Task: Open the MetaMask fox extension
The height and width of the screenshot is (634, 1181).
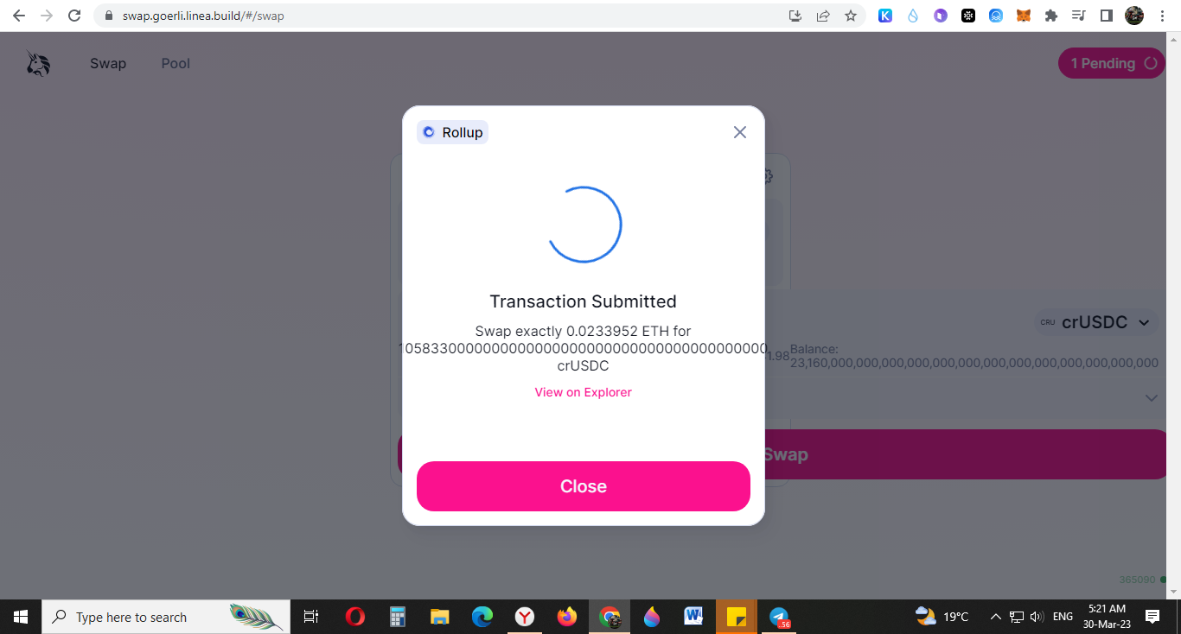Action: point(1024,16)
